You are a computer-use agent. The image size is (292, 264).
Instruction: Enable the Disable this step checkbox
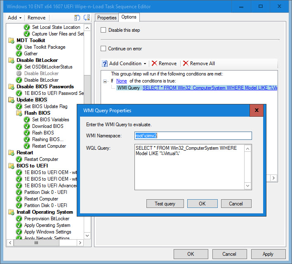point(104,30)
